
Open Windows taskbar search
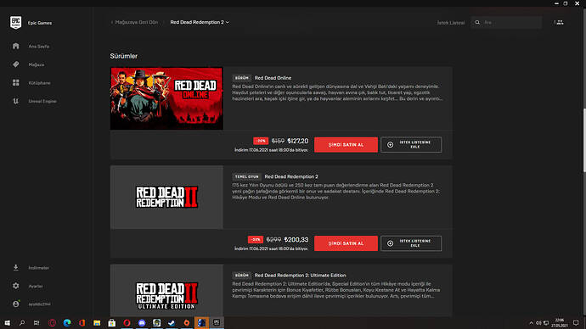coord(22,323)
